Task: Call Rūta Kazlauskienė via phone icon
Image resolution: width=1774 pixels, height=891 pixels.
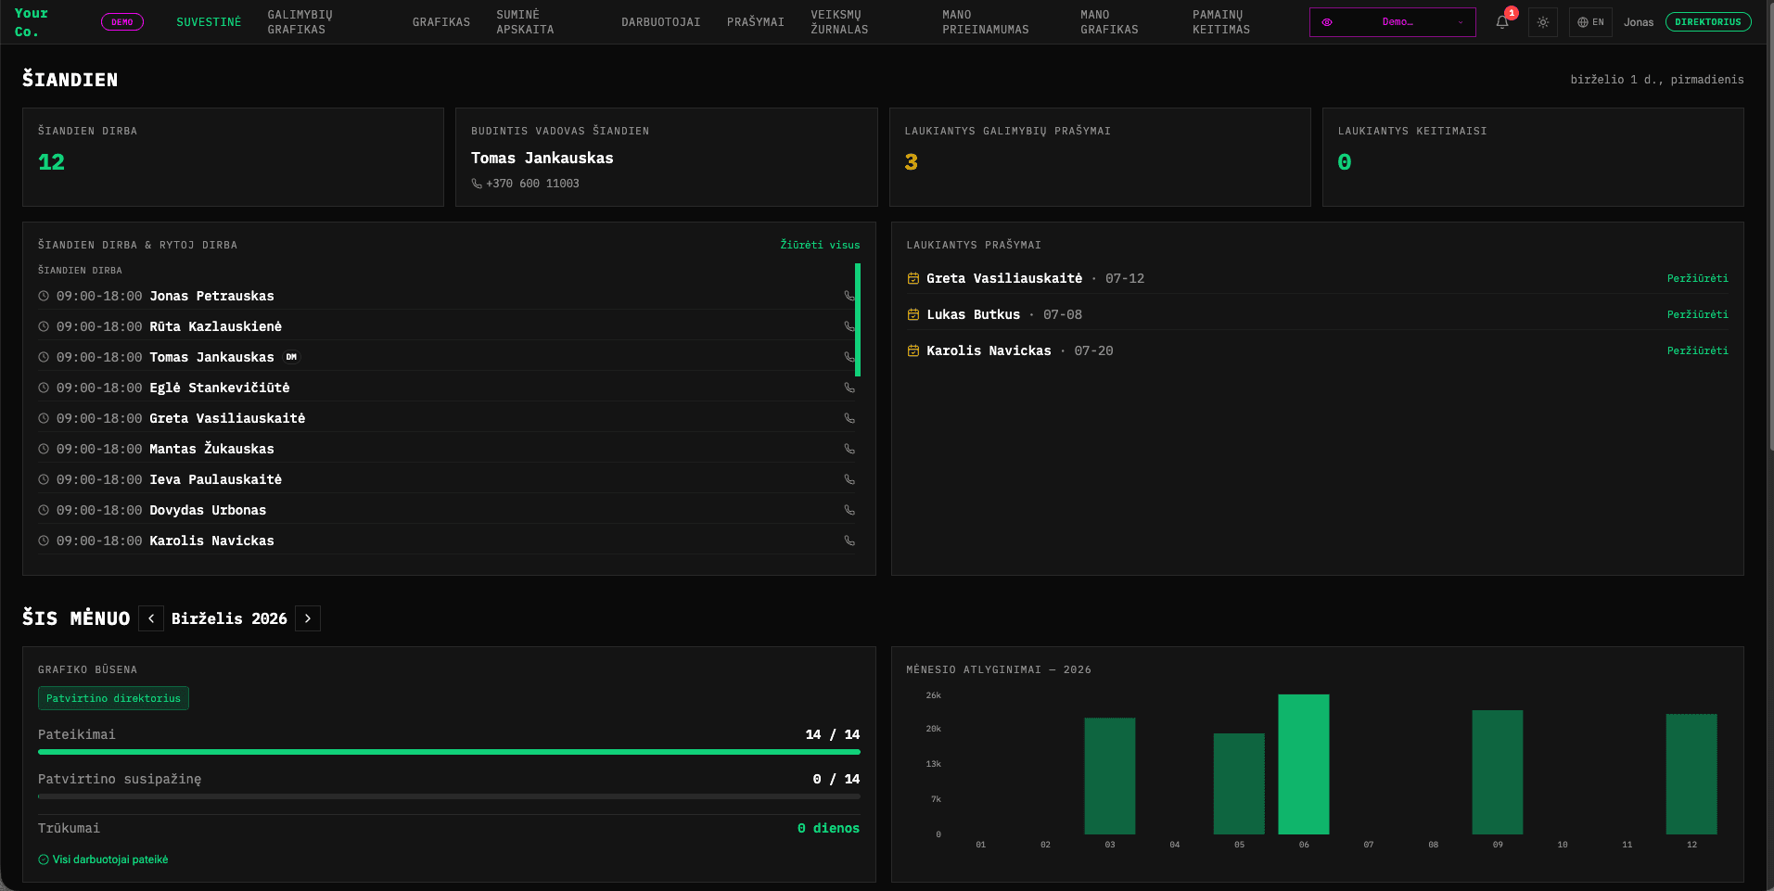Action: tap(849, 326)
